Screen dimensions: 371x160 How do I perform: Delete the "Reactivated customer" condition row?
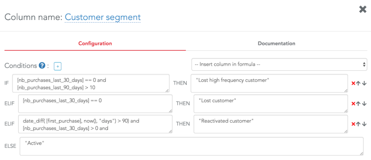point(353,124)
